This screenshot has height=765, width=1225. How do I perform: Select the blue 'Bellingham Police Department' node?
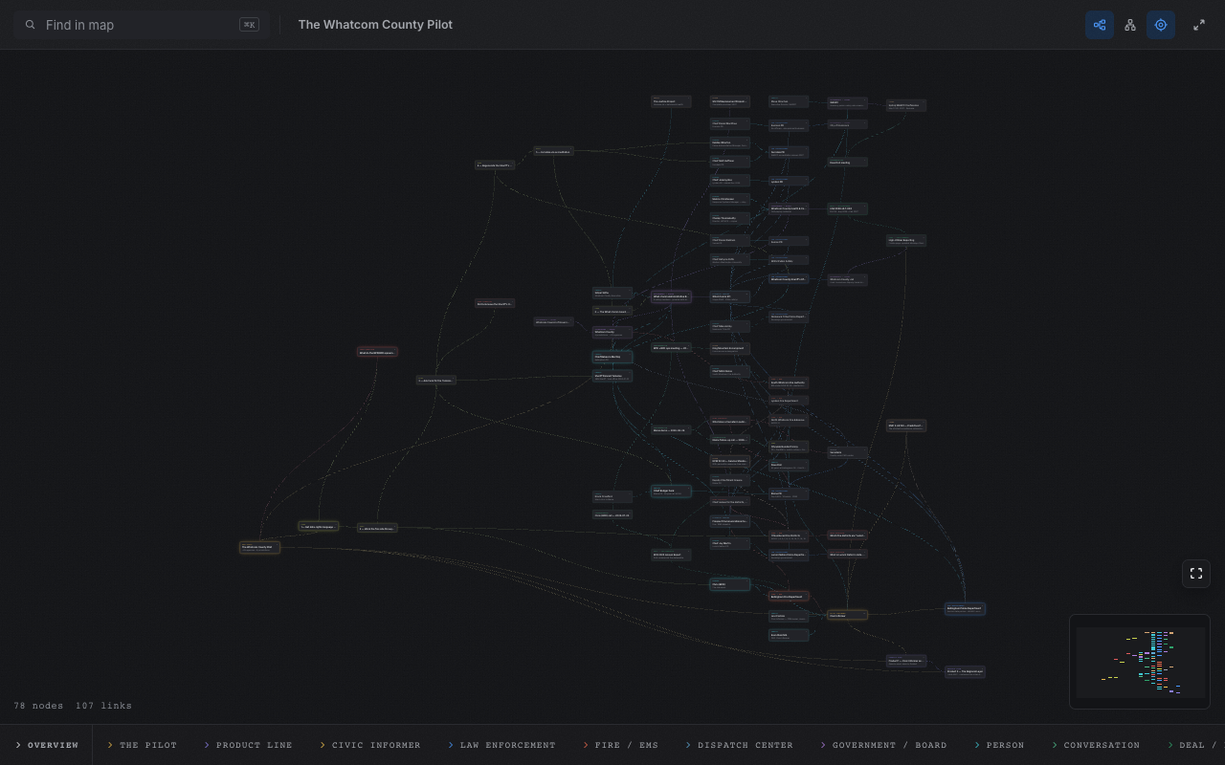click(x=965, y=608)
